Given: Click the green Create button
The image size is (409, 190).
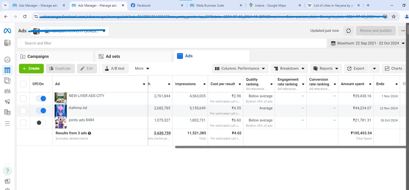Looking at the screenshot, I should tap(31, 69).
